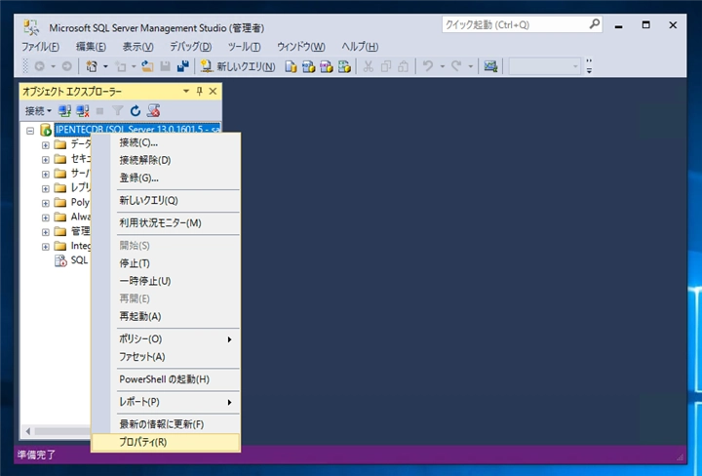Open the New Project icon's dropdown arrow

(105, 66)
